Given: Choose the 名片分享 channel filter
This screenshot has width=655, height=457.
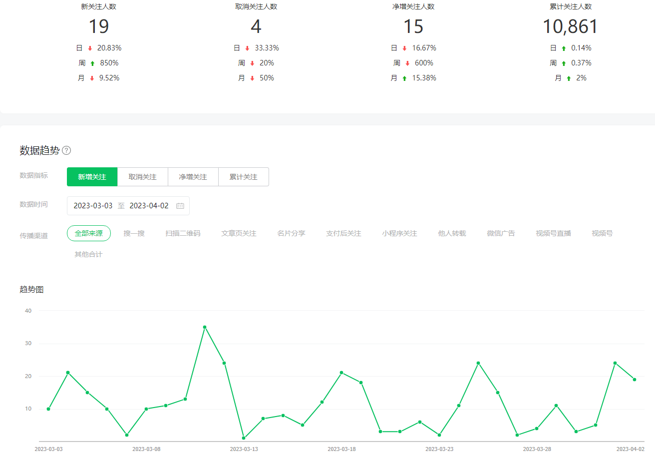Looking at the screenshot, I should tap(291, 233).
